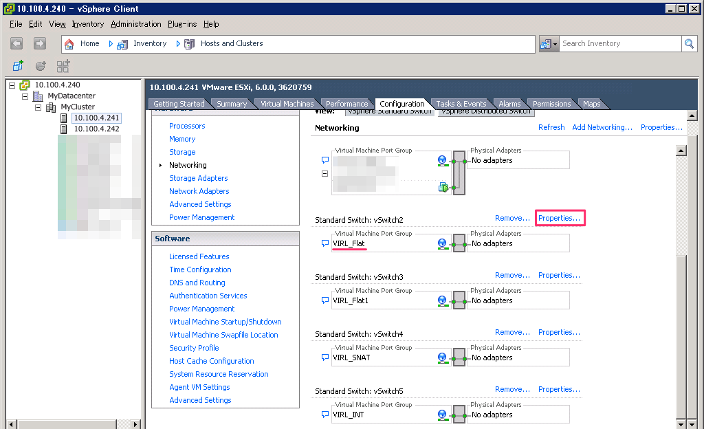Image resolution: width=704 pixels, height=429 pixels.
Task: Click the network globe icon next to VIRL_Flat
Action: (442, 243)
